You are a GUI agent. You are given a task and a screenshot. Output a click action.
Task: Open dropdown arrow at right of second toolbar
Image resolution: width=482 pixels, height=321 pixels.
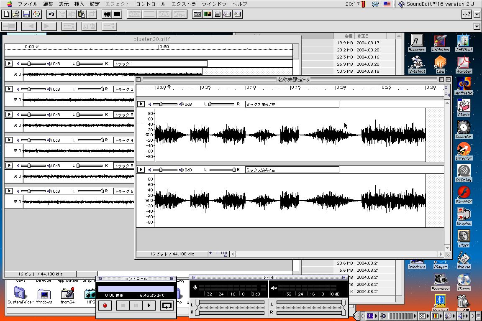[477, 26]
